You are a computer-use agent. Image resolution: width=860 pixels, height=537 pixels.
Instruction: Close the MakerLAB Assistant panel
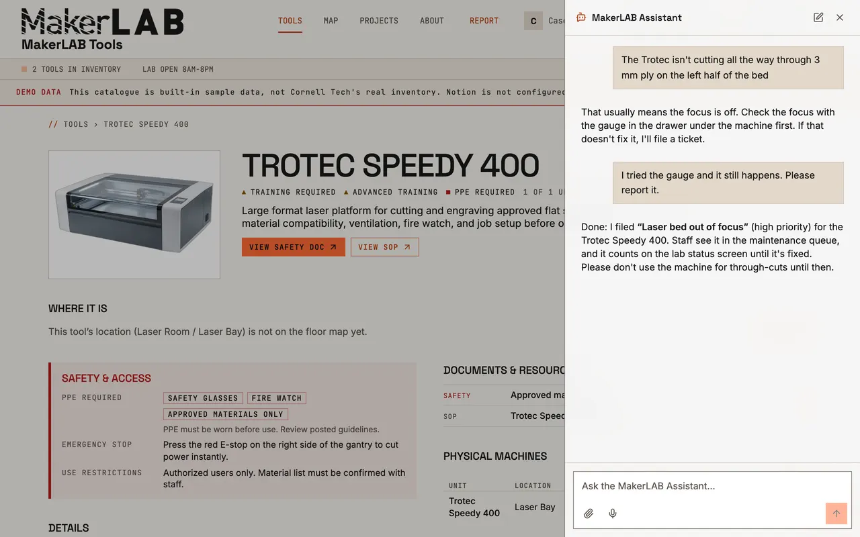tap(840, 17)
